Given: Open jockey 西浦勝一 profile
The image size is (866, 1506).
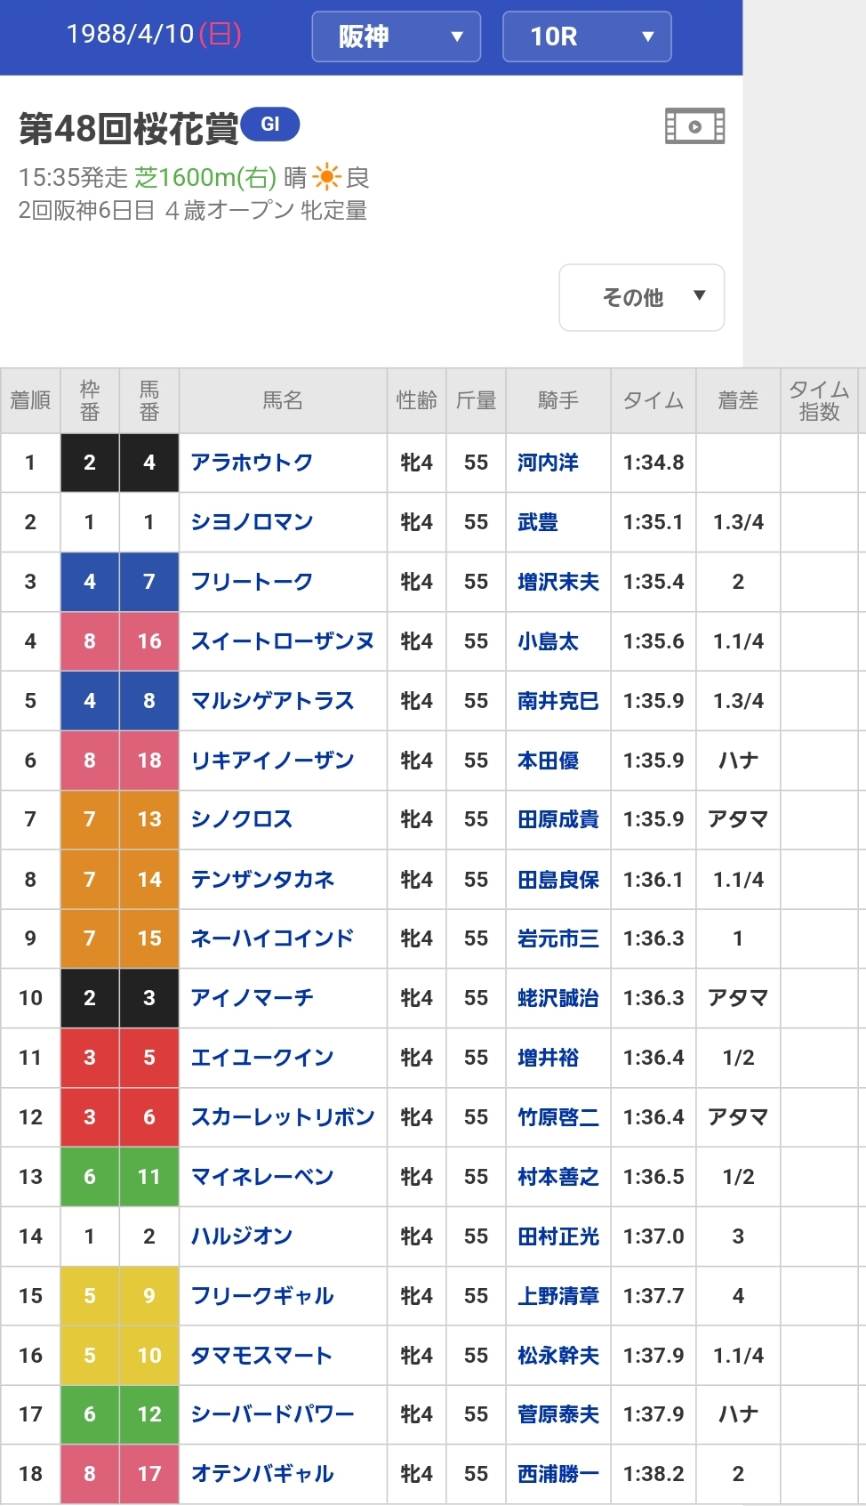Looking at the screenshot, I should point(557,1474).
